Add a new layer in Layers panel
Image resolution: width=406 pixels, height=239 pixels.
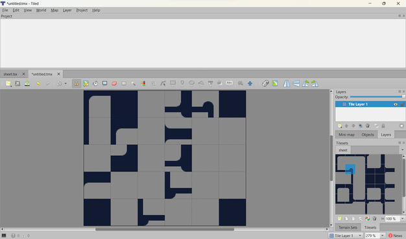pyautogui.click(x=340, y=126)
